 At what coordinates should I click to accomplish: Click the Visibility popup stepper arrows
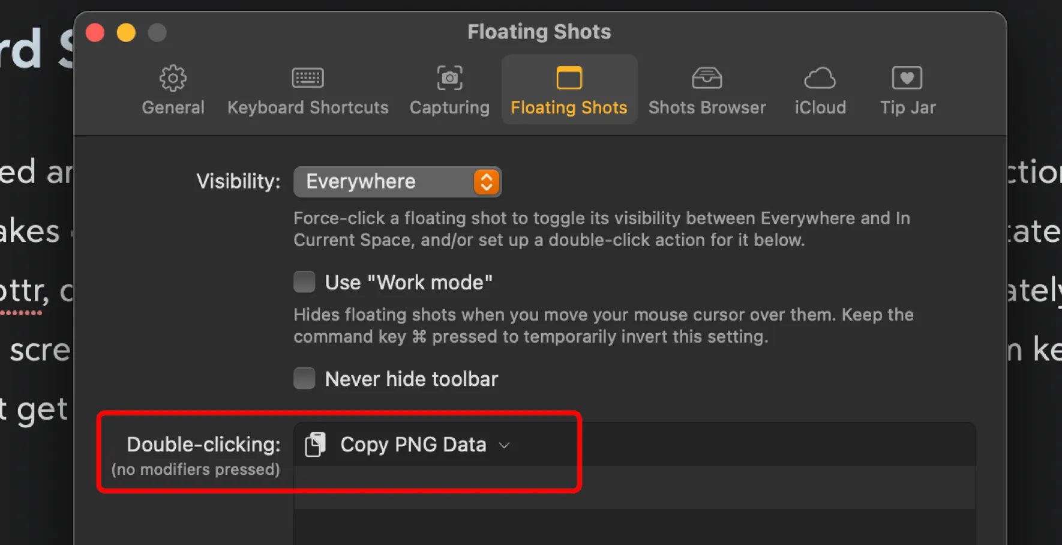(x=486, y=181)
